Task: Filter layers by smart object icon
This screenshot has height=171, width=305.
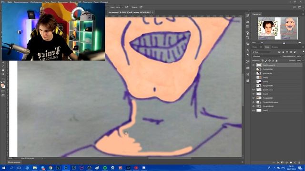Action: click(x=295, y=52)
